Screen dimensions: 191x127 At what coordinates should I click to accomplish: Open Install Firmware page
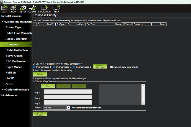pos(11,16)
